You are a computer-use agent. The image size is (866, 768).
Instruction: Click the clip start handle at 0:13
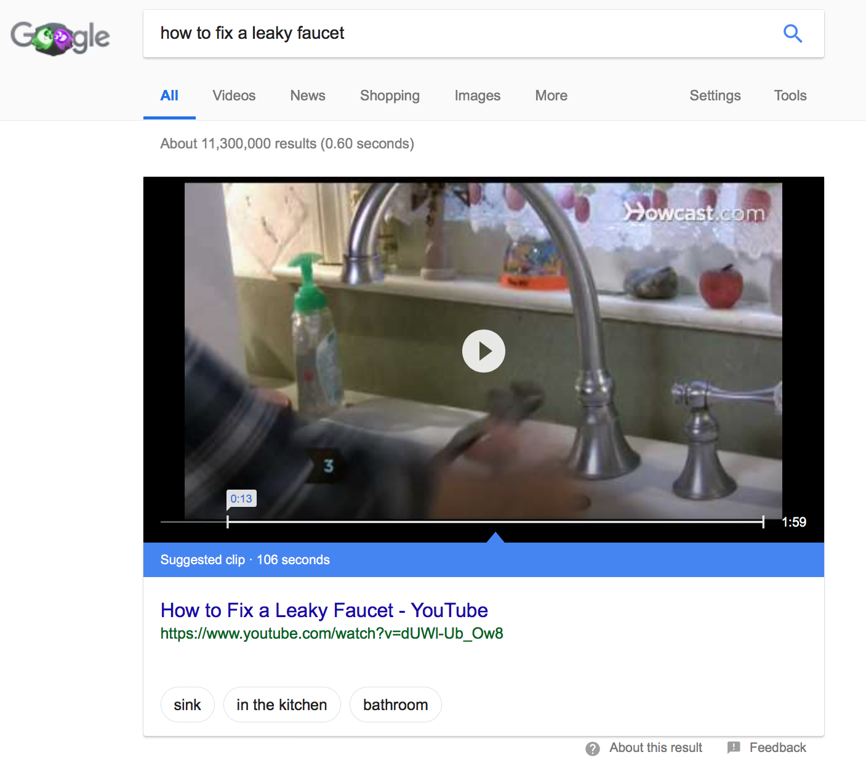tap(228, 522)
